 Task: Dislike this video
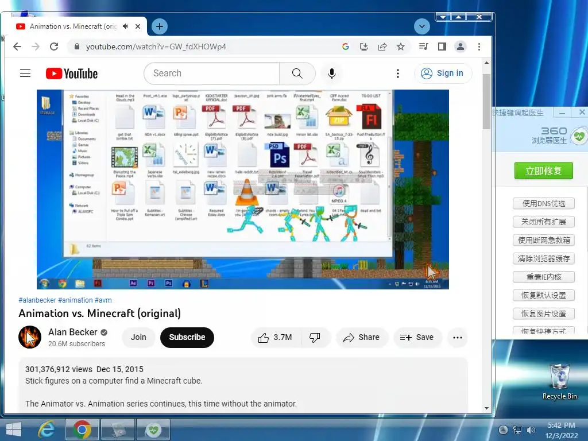(x=315, y=338)
